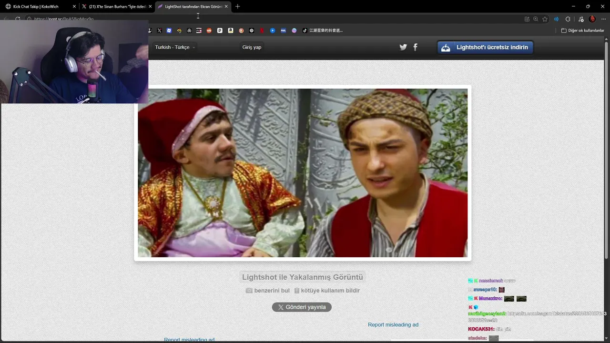Open the TikTok bookmark with Chinese title
610x343 pixels.
click(323, 30)
